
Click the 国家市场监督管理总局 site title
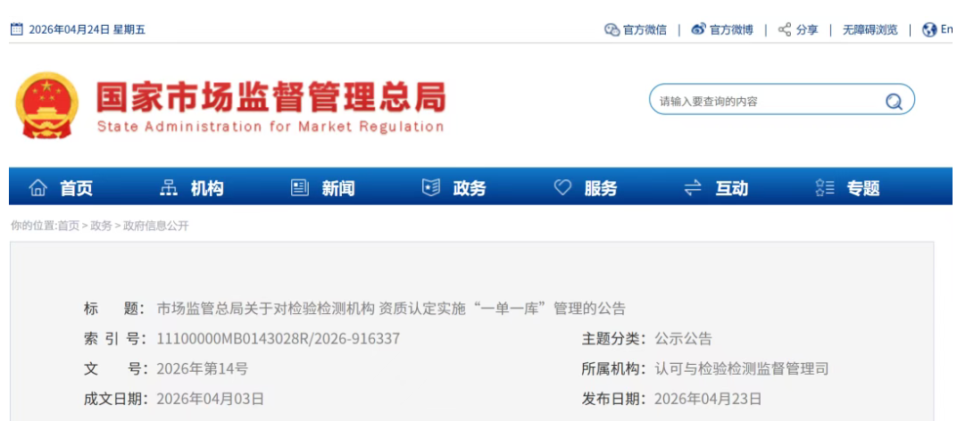(x=271, y=97)
